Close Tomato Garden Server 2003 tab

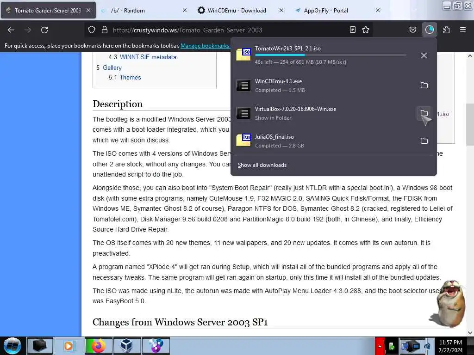pos(88,10)
